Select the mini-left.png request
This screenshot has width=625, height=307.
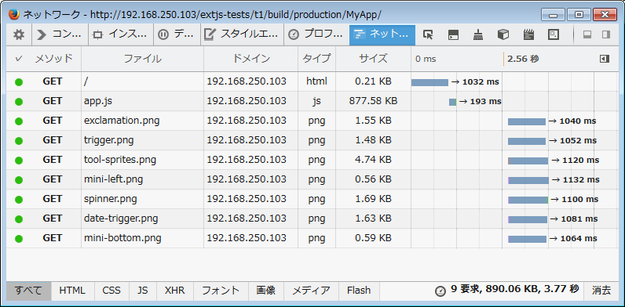tap(312, 180)
